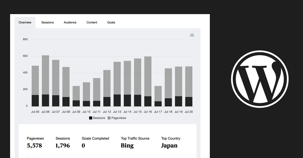The height and width of the screenshot is (158, 303).
Task: Click the 800 y-axis label
Action: pyautogui.click(x=25, y=40)
